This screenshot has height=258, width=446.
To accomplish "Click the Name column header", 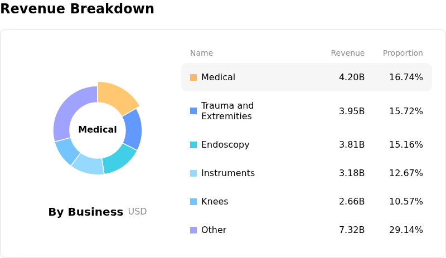I will pos(201,53).
